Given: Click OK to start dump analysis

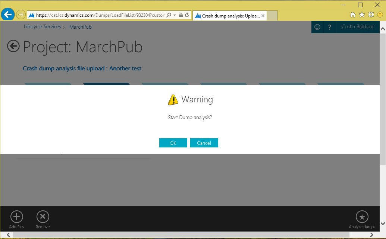Looking at the screenshot, I should tap(173, 143).
